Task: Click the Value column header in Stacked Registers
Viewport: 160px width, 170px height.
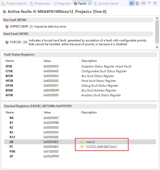Action: (x=47, y=112)
